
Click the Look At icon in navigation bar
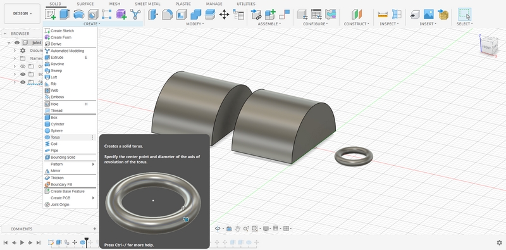tap(229, 228)
